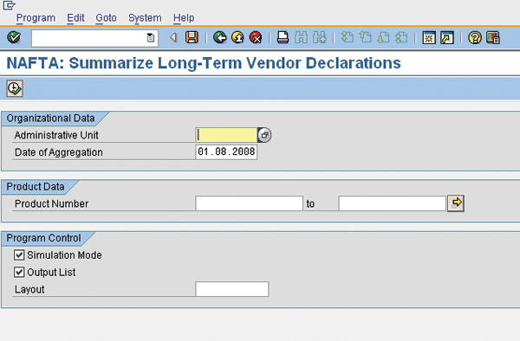Click the Create New Session icon
The width and height of the screenshot is (520, 341).
pyautogui.click(x=429, y=38)
